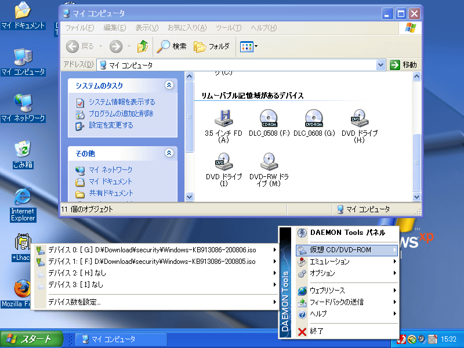The width and height of the screenshot is (464, 348).
Task: Click 設定を変更する link
Action: click(x=111, y=125)
